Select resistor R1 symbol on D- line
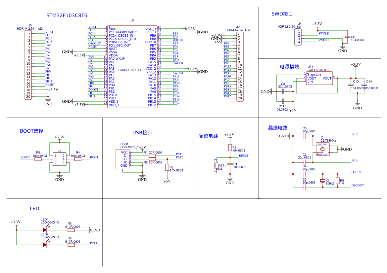 (152, 156)
